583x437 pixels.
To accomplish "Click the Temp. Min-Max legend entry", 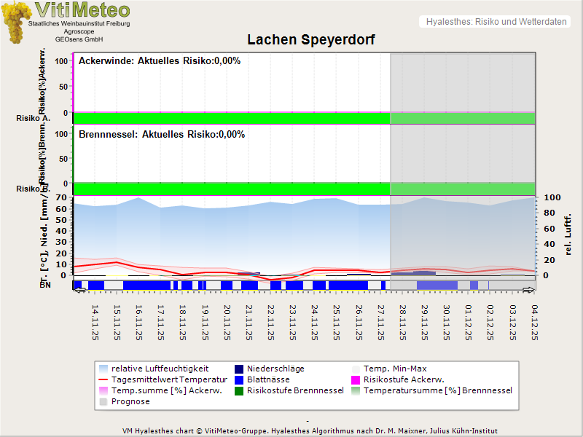I will tap(394, 369).
